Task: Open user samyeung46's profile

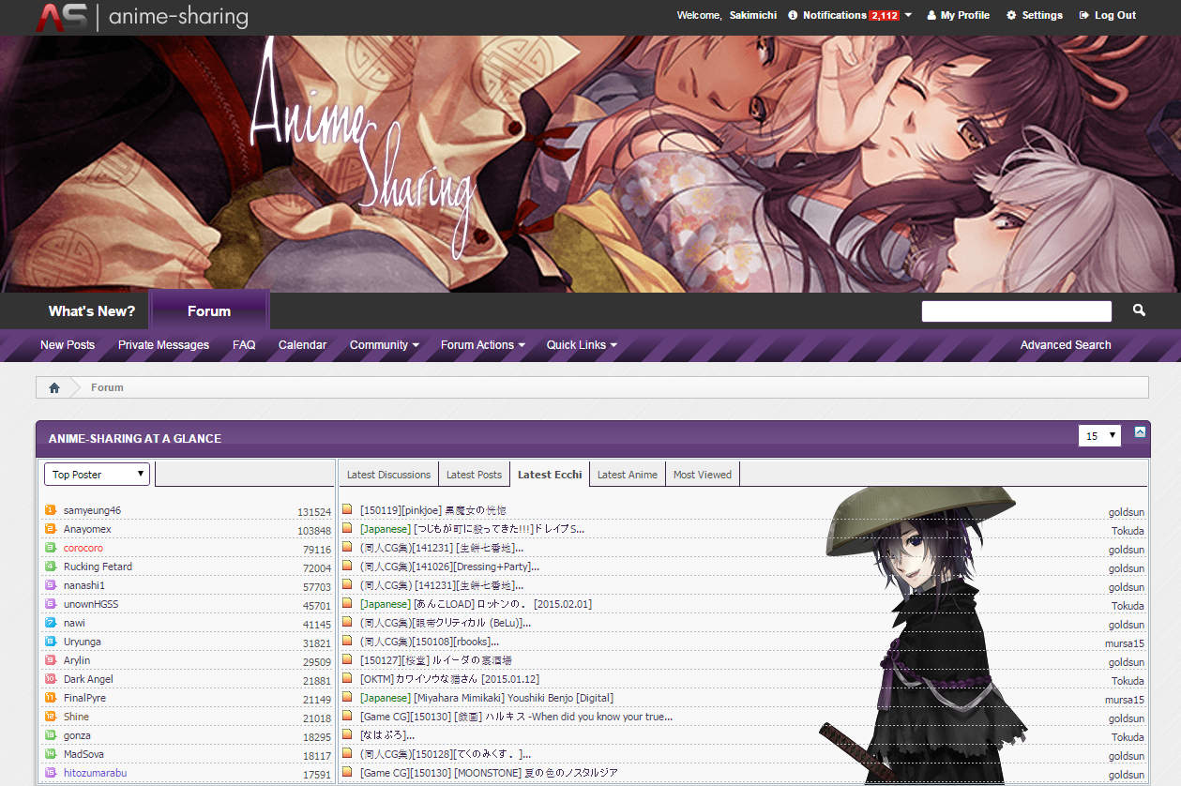Action: [x=92, y=510]
